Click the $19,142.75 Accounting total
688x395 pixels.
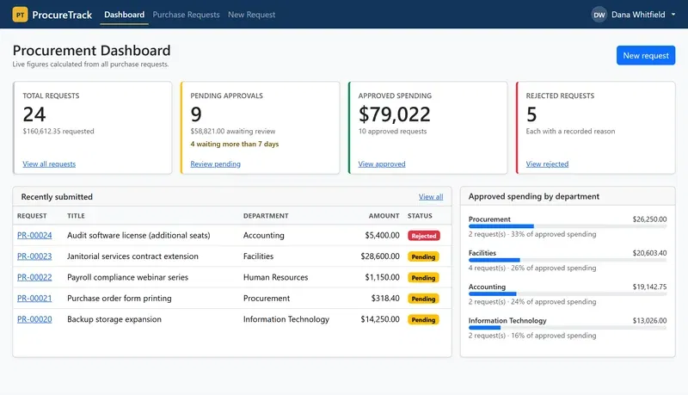point(649,287)
